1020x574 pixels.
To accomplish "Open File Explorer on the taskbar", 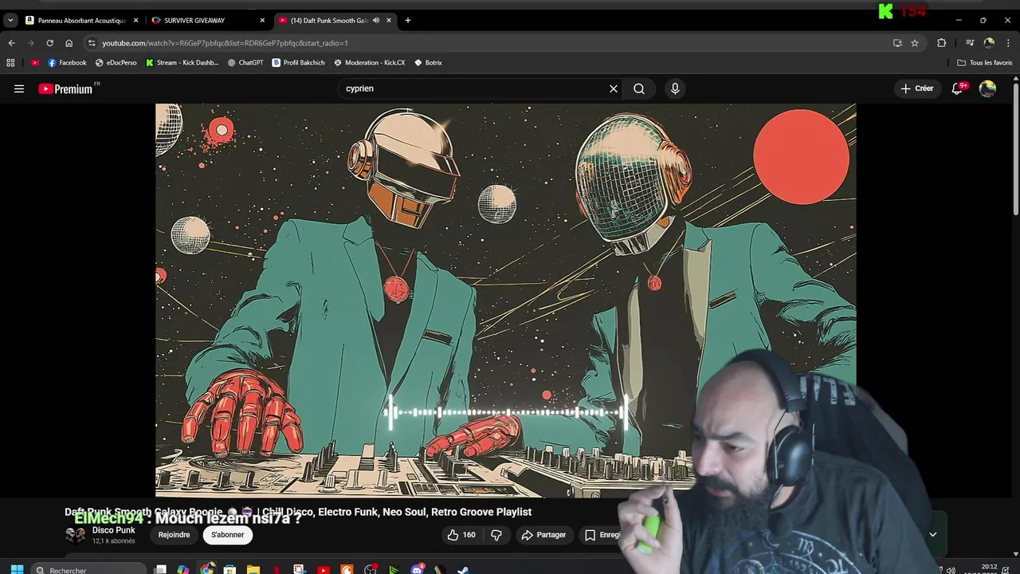I will tap(253, 569).
